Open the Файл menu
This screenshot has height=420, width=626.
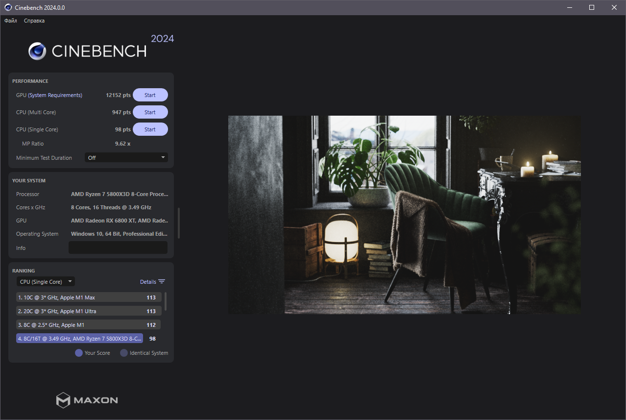pyautogui.click(x=11, y=21)
